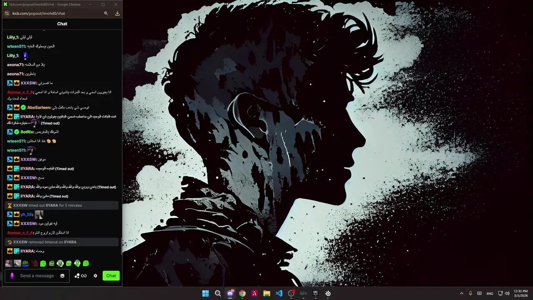Click the kick.com/popout/imohd0/chat address bar
Screen dimensions: 533x300
tap(39, 13)
